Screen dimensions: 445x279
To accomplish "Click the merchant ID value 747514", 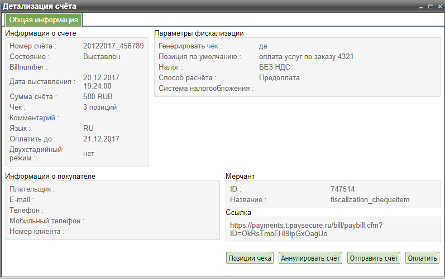I will click(342, 189).
